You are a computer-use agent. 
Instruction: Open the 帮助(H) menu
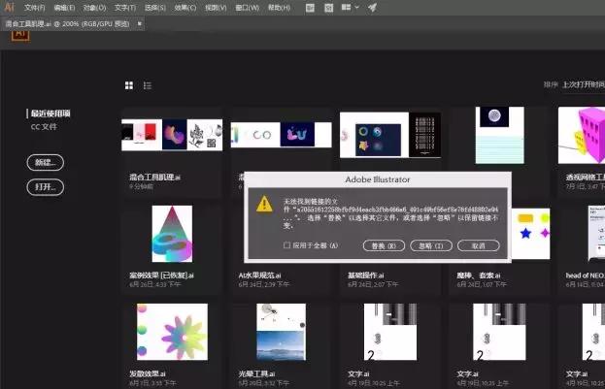click(279, 8)
